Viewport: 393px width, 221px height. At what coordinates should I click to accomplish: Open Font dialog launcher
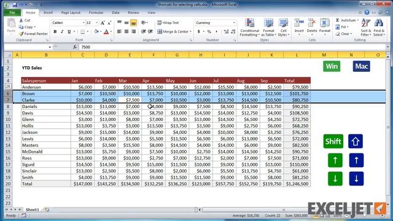[111, 40]
